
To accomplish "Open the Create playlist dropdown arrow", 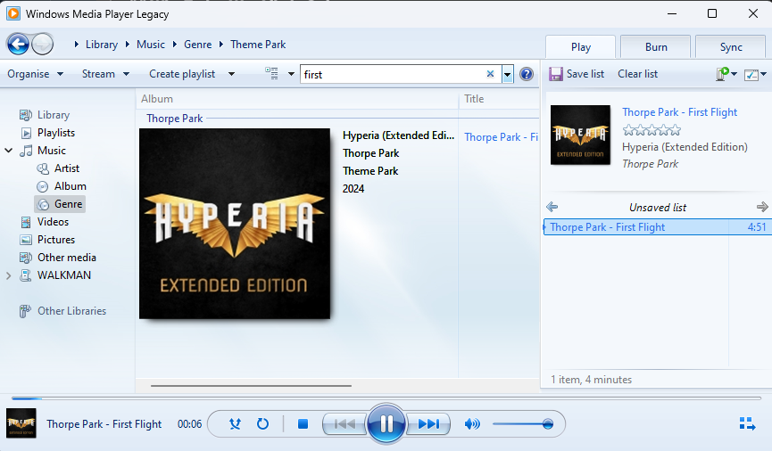I will pyautogui.click(x=231, y=74).
